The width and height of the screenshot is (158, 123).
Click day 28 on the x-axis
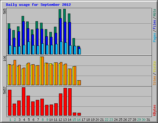(x=134, y=120)
